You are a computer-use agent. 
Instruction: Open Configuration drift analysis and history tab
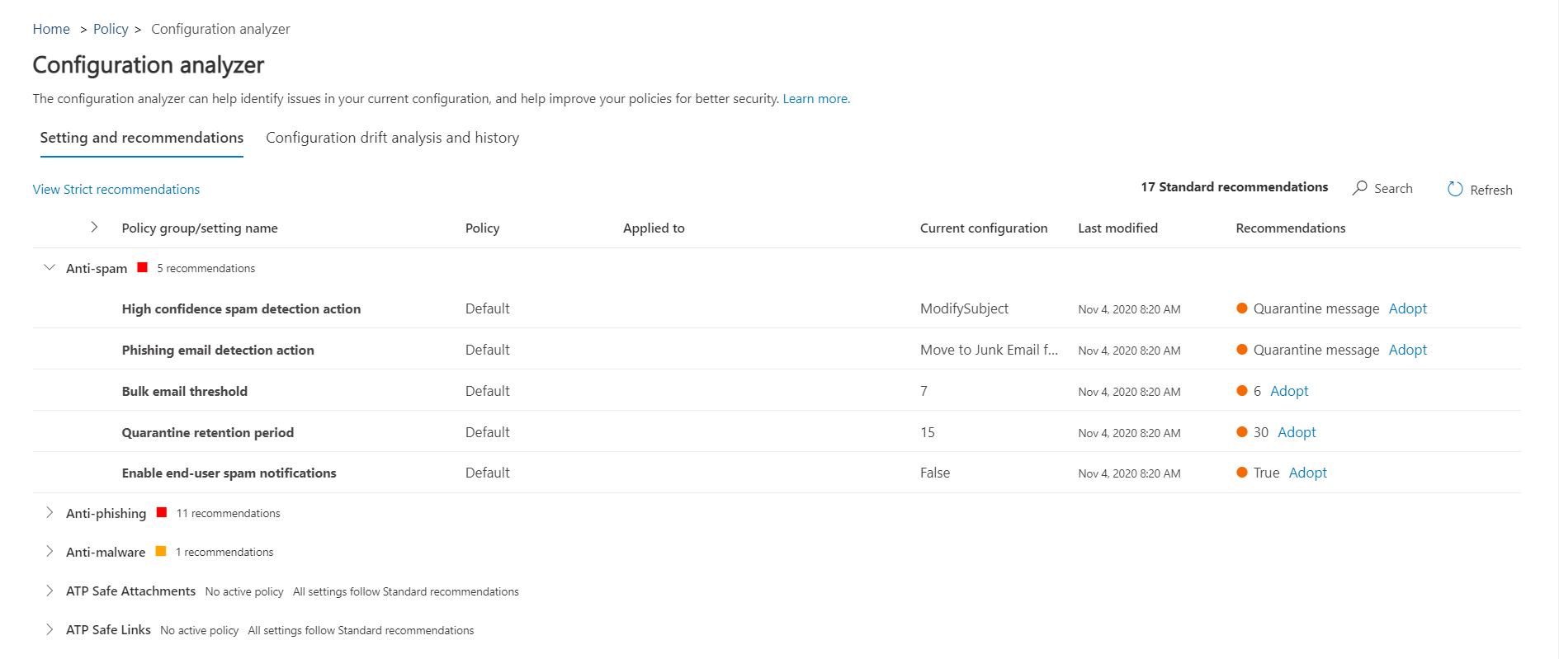(x=392, y=138)
